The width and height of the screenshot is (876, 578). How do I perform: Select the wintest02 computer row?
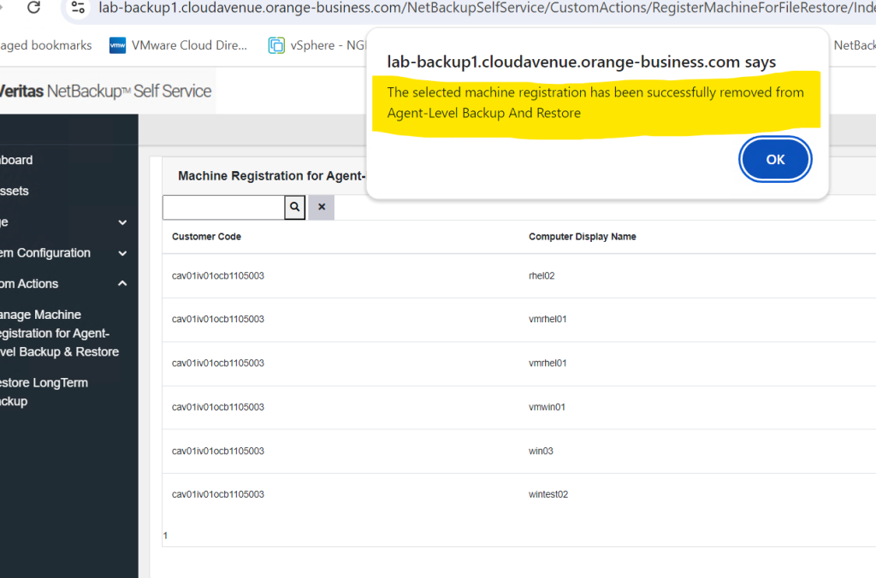point(519,495)
